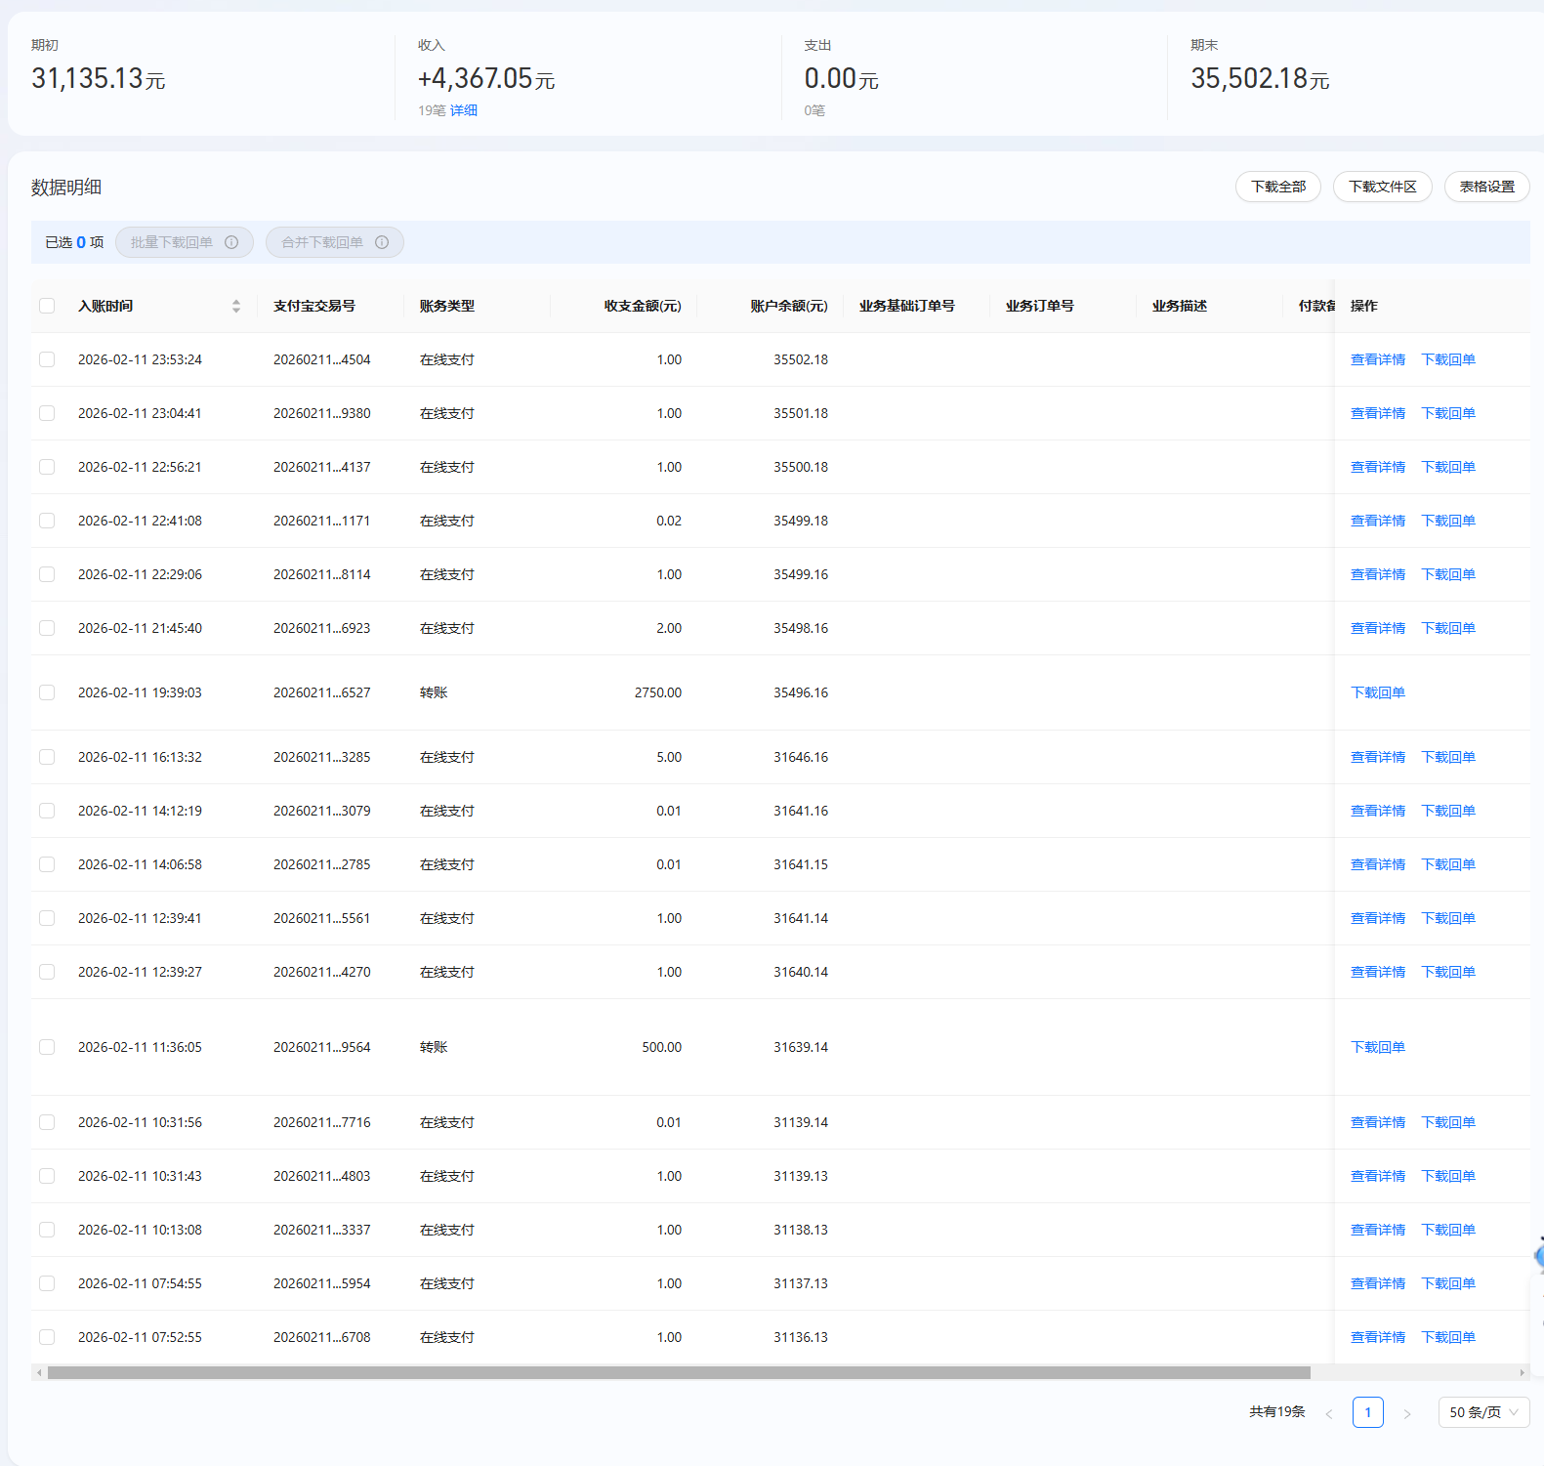
Task: Open 表格设置 table settings
Action: point(1486,187)
